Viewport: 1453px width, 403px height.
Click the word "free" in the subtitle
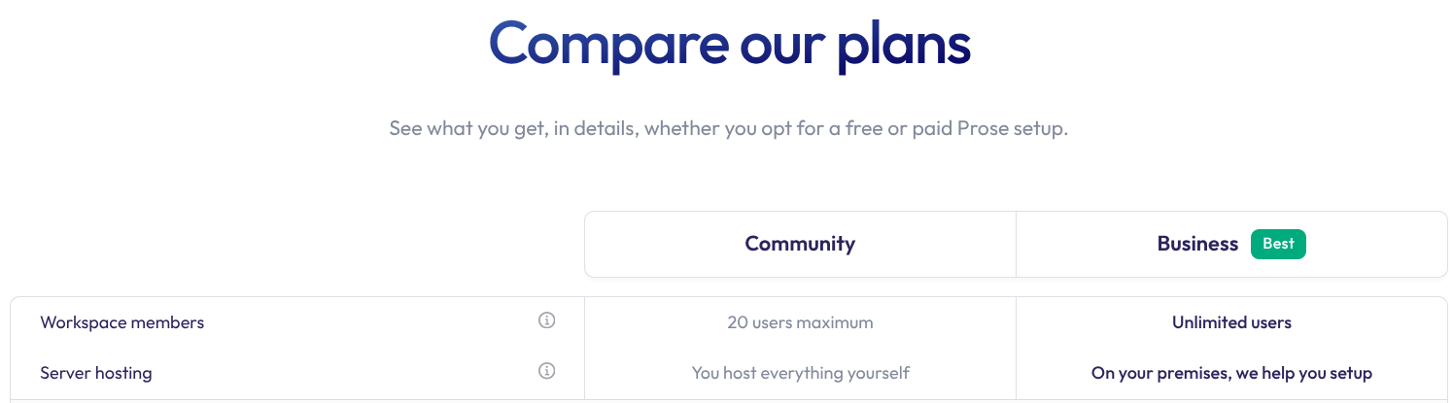pyautogui.click(x=861, y=129)
